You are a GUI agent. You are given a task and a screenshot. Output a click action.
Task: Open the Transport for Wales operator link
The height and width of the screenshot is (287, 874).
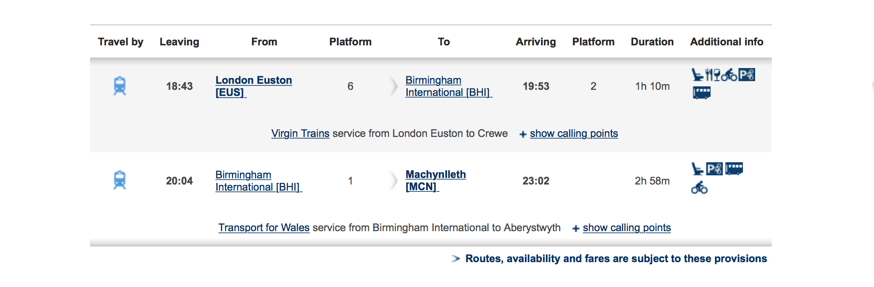click(264, 228)
